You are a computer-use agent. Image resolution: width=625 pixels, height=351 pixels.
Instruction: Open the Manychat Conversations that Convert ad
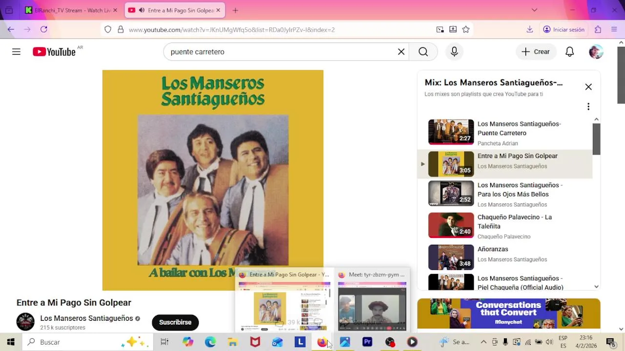point(508,313)
